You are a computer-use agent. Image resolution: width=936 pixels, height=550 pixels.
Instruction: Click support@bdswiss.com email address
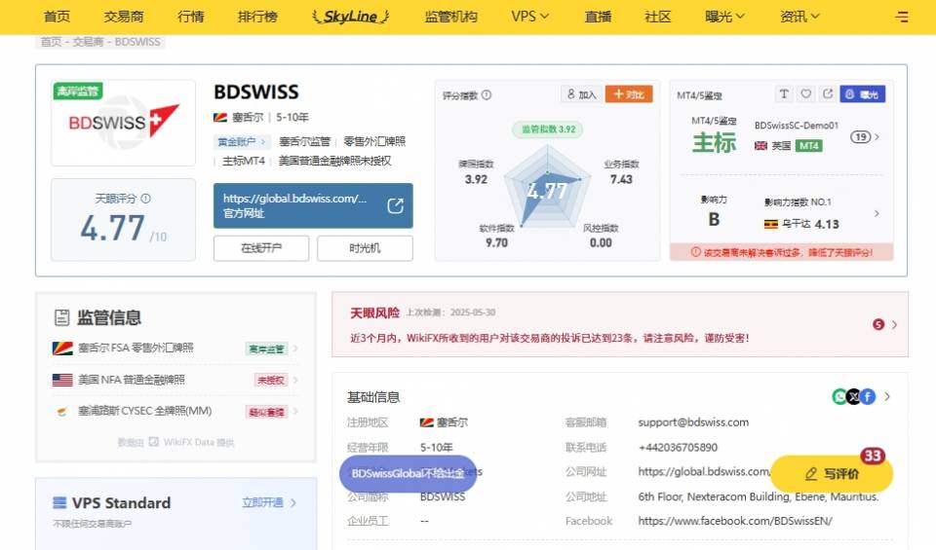tap(693, 422)
